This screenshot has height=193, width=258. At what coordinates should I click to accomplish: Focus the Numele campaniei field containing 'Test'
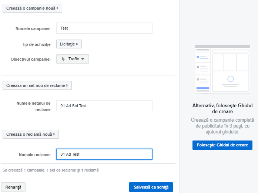click(104, 28)
